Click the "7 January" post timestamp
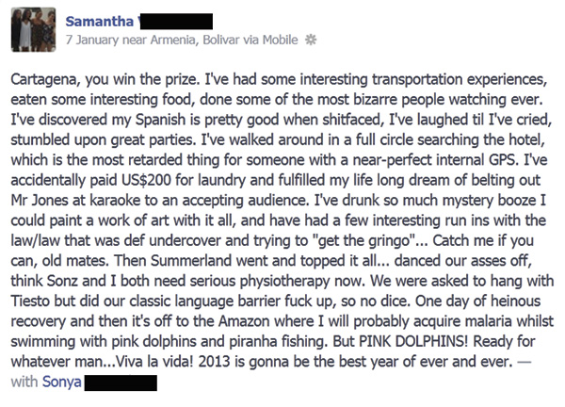 pos(92,40)
